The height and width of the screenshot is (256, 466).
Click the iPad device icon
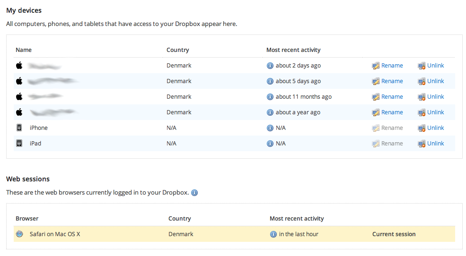19,144
